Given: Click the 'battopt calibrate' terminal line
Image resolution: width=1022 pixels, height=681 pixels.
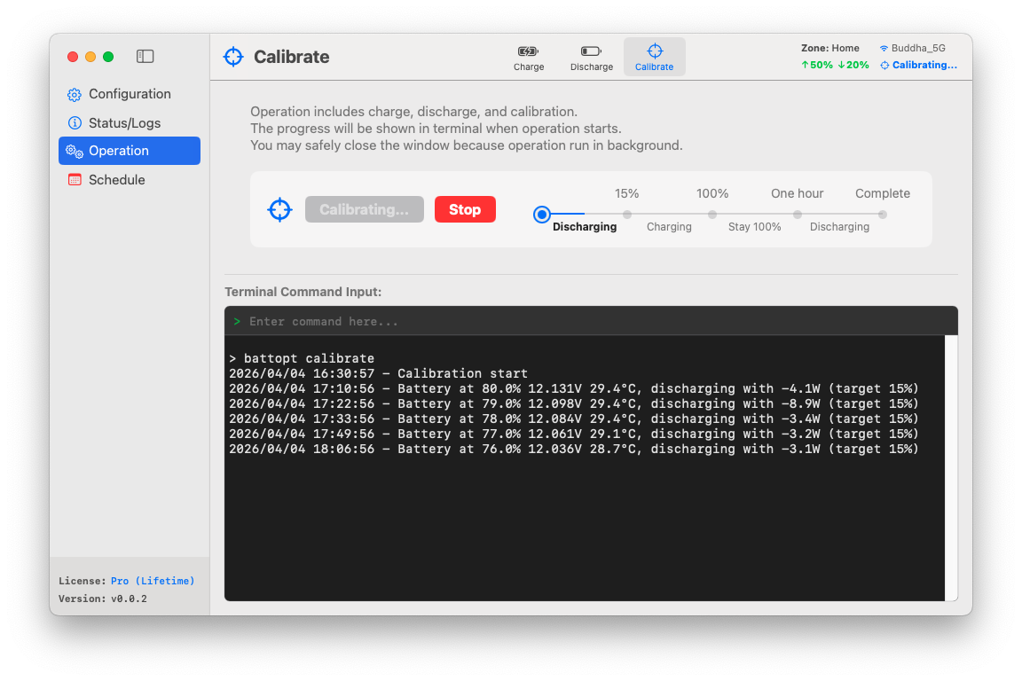Looking at the screenshot, I should coord(302,358).
